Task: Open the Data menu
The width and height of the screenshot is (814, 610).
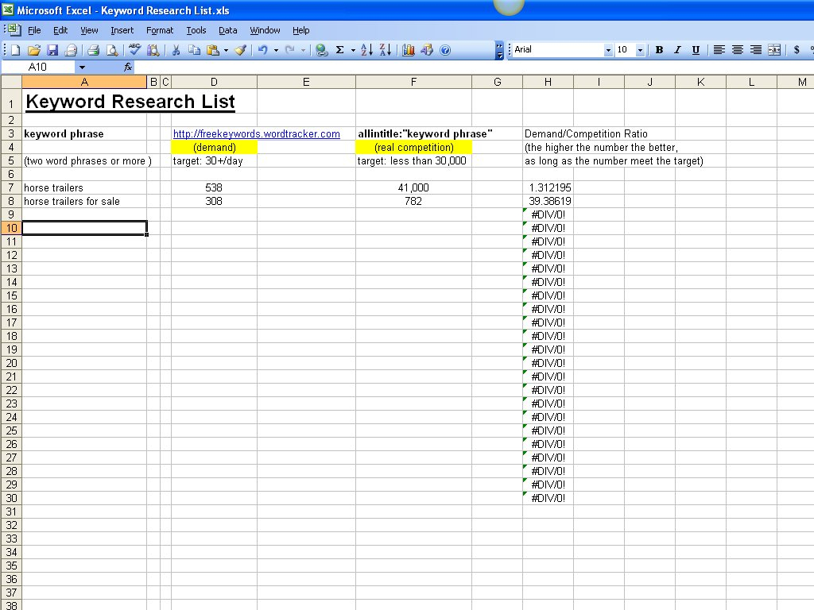Action: point(228,30)
